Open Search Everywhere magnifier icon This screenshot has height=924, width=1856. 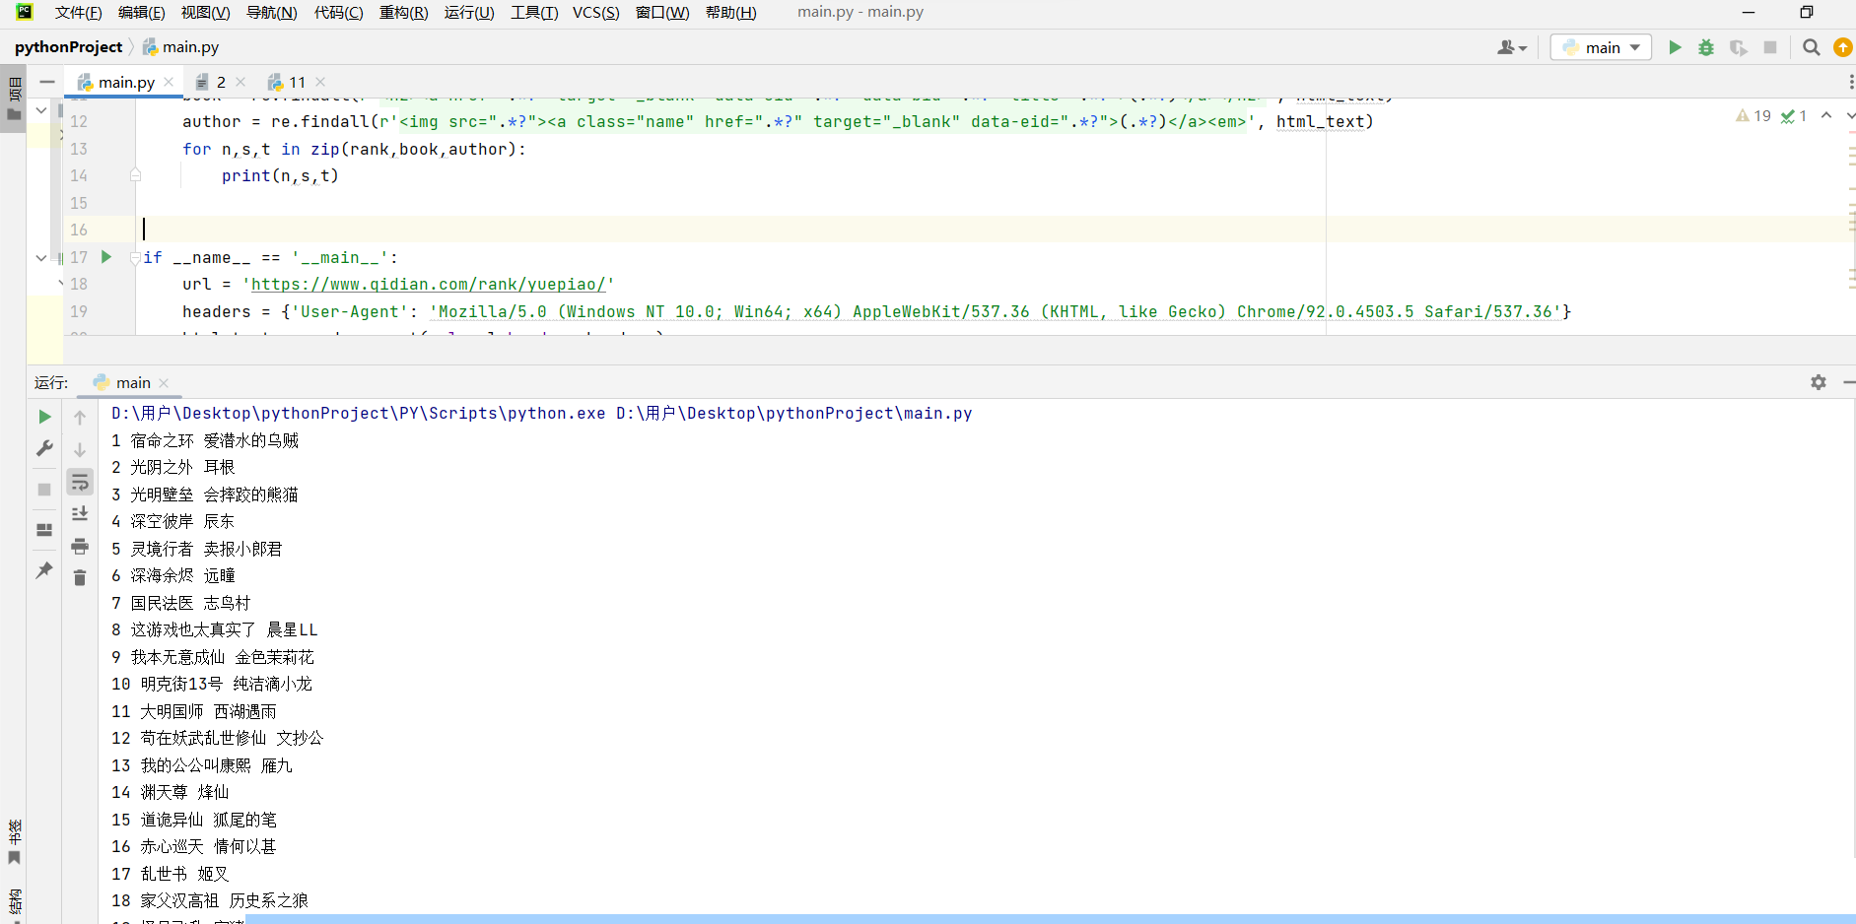[1811, 47]
